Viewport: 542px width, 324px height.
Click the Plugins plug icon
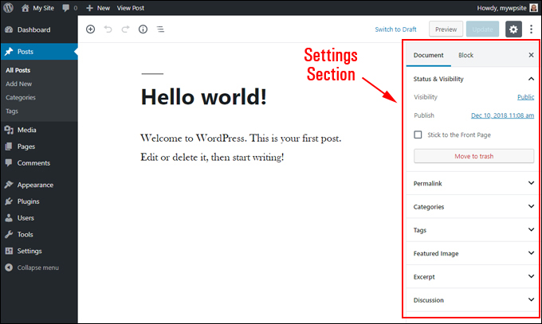(9, 201)
